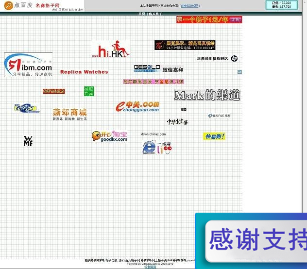Open the 开心淘宝 goodkx.com ad
Image resolution: width=307 pixels, height=269 pixels.
pyautogui.click(x=110, y=136)
